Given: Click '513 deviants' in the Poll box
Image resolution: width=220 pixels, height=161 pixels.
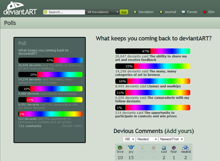Looking at the screenshot, I should pos(27,119).
